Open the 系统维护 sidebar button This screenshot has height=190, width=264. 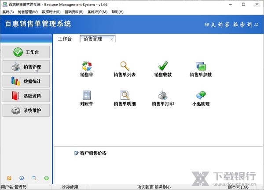point(26,111)
